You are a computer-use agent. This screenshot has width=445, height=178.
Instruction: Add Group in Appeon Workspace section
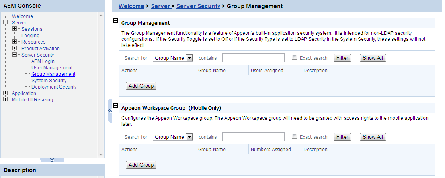(x=141, y=165)
